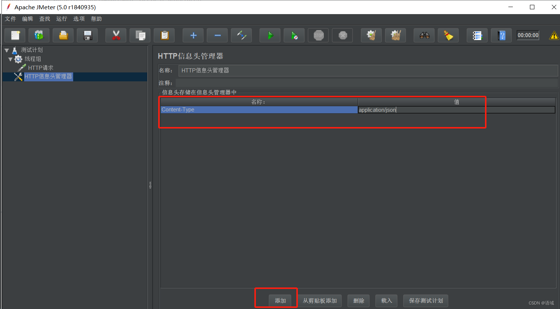
Task: Click the 注释 comment field
Action: (x=367, y=83)
